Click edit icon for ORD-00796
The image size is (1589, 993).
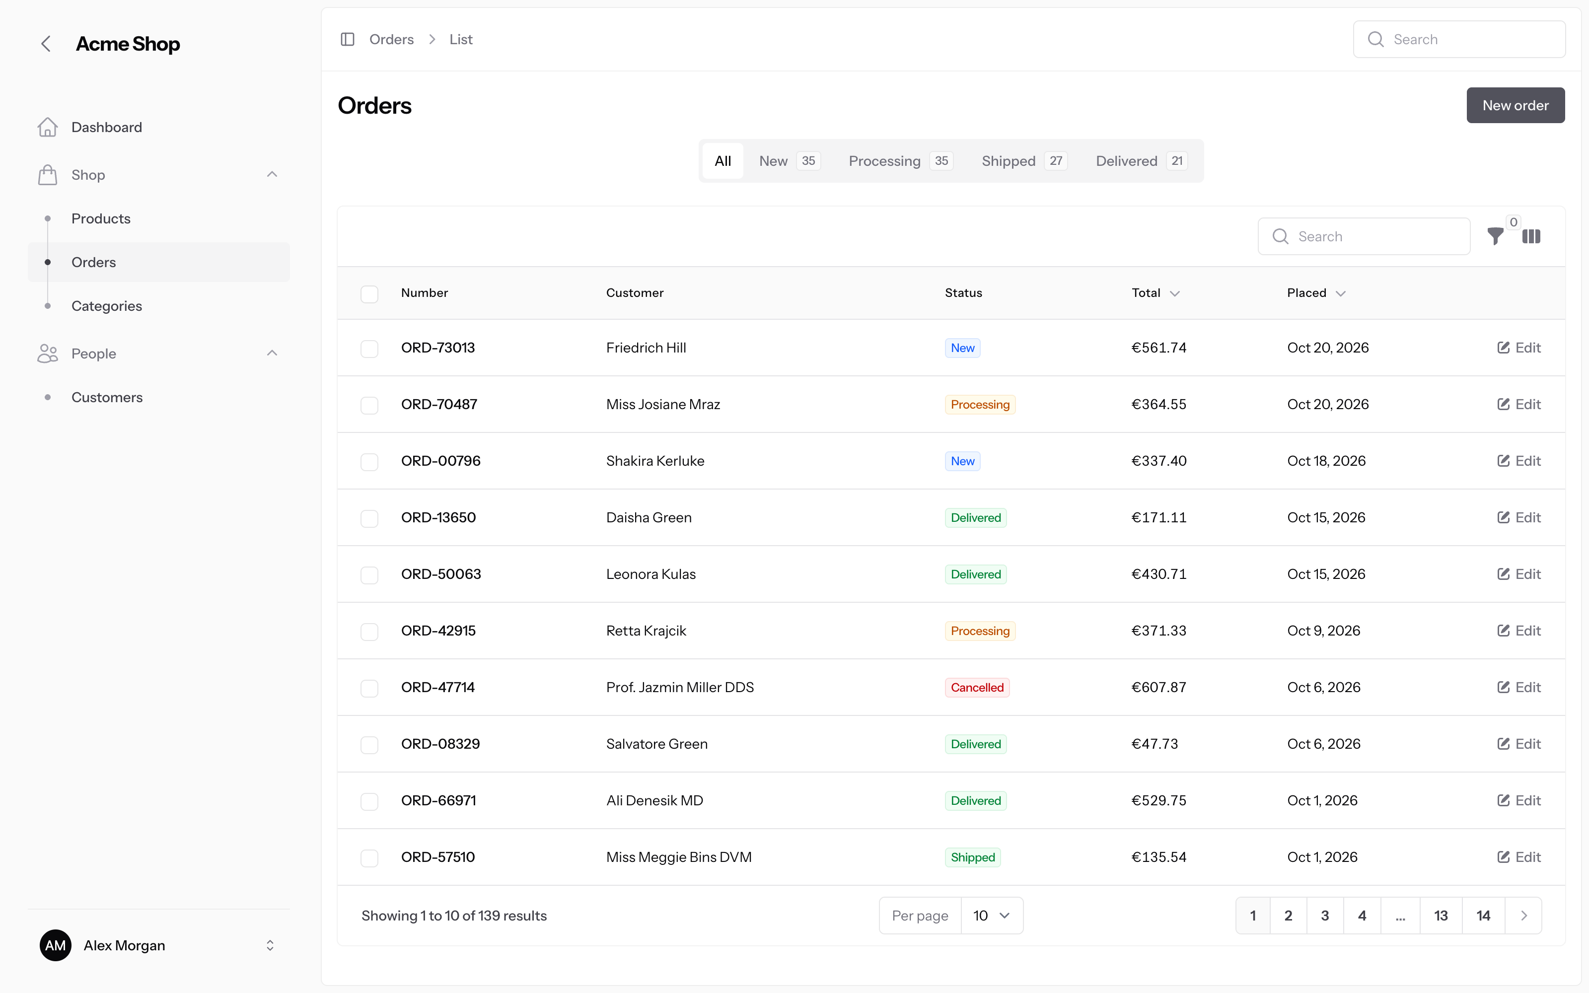(1503, 460)
